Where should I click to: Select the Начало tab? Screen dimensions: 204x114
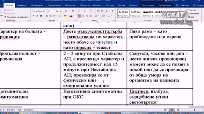click(x=9, y=5)
